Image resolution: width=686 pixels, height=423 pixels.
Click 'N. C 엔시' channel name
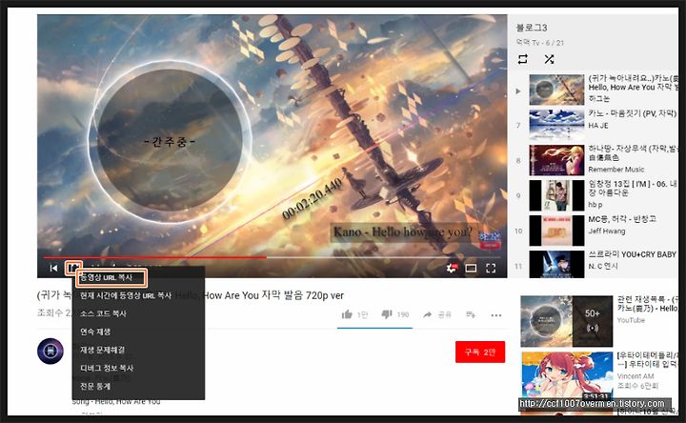pos(603,266)
